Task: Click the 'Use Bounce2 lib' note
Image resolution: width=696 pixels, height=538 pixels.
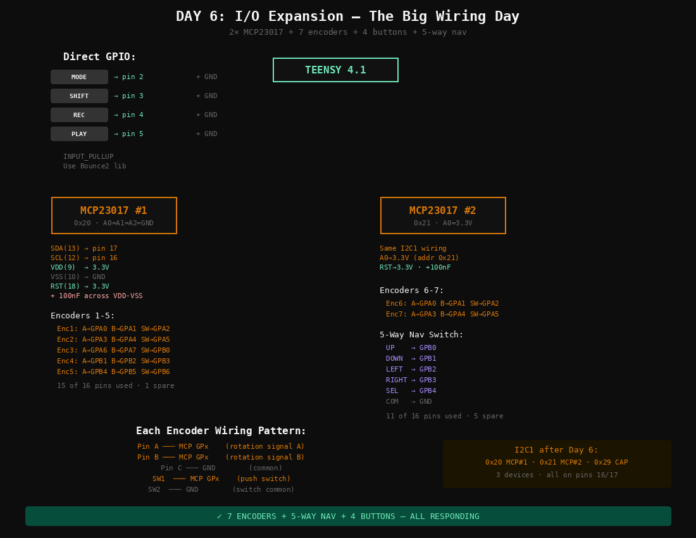Action: coord(94,166)
